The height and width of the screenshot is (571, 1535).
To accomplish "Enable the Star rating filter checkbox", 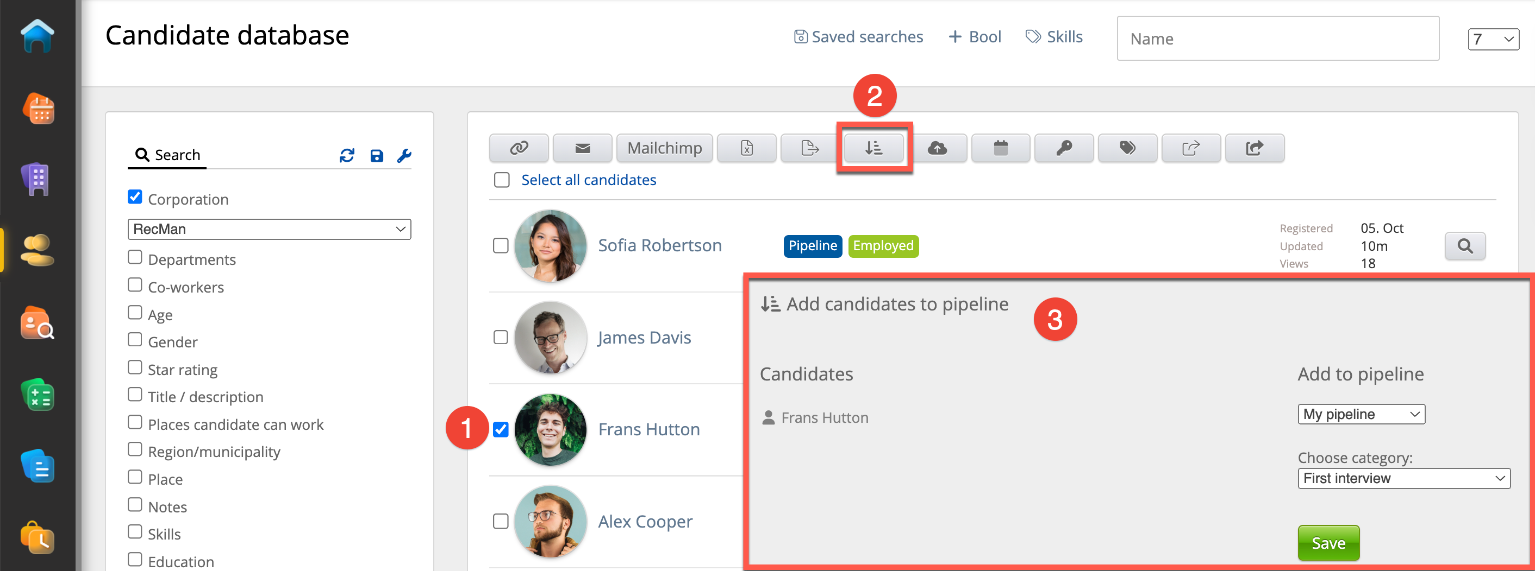I will point(135,368).
